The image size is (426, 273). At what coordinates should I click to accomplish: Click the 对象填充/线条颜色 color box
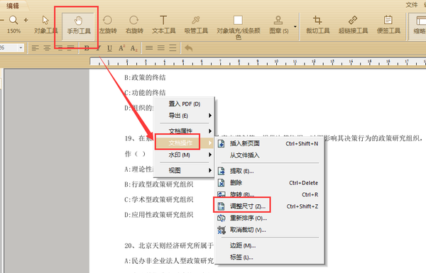tap(238, 21)
